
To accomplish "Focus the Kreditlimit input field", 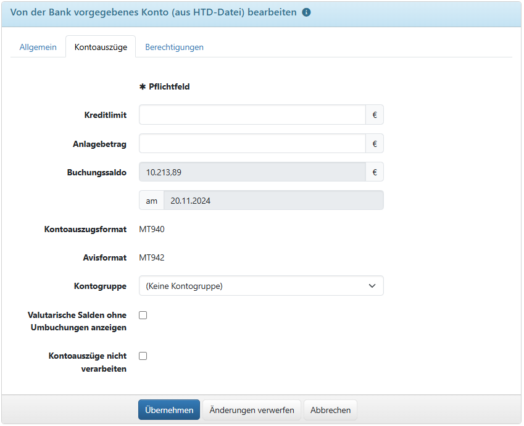I will pyautogui.click(x=252, y=115).
